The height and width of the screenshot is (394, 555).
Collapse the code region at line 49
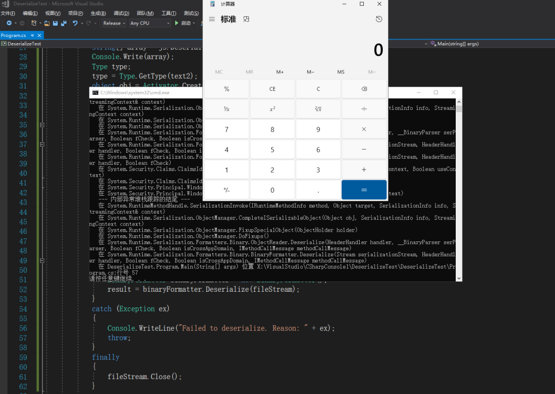pyautogui.click(x=42, y=260)
